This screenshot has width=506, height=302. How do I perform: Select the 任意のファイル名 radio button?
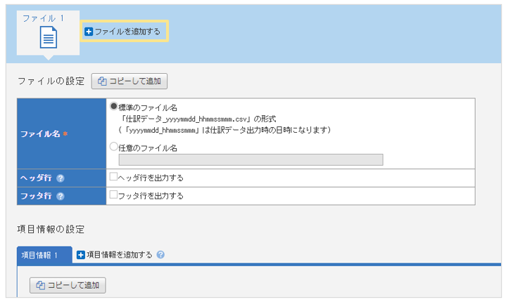113,147
